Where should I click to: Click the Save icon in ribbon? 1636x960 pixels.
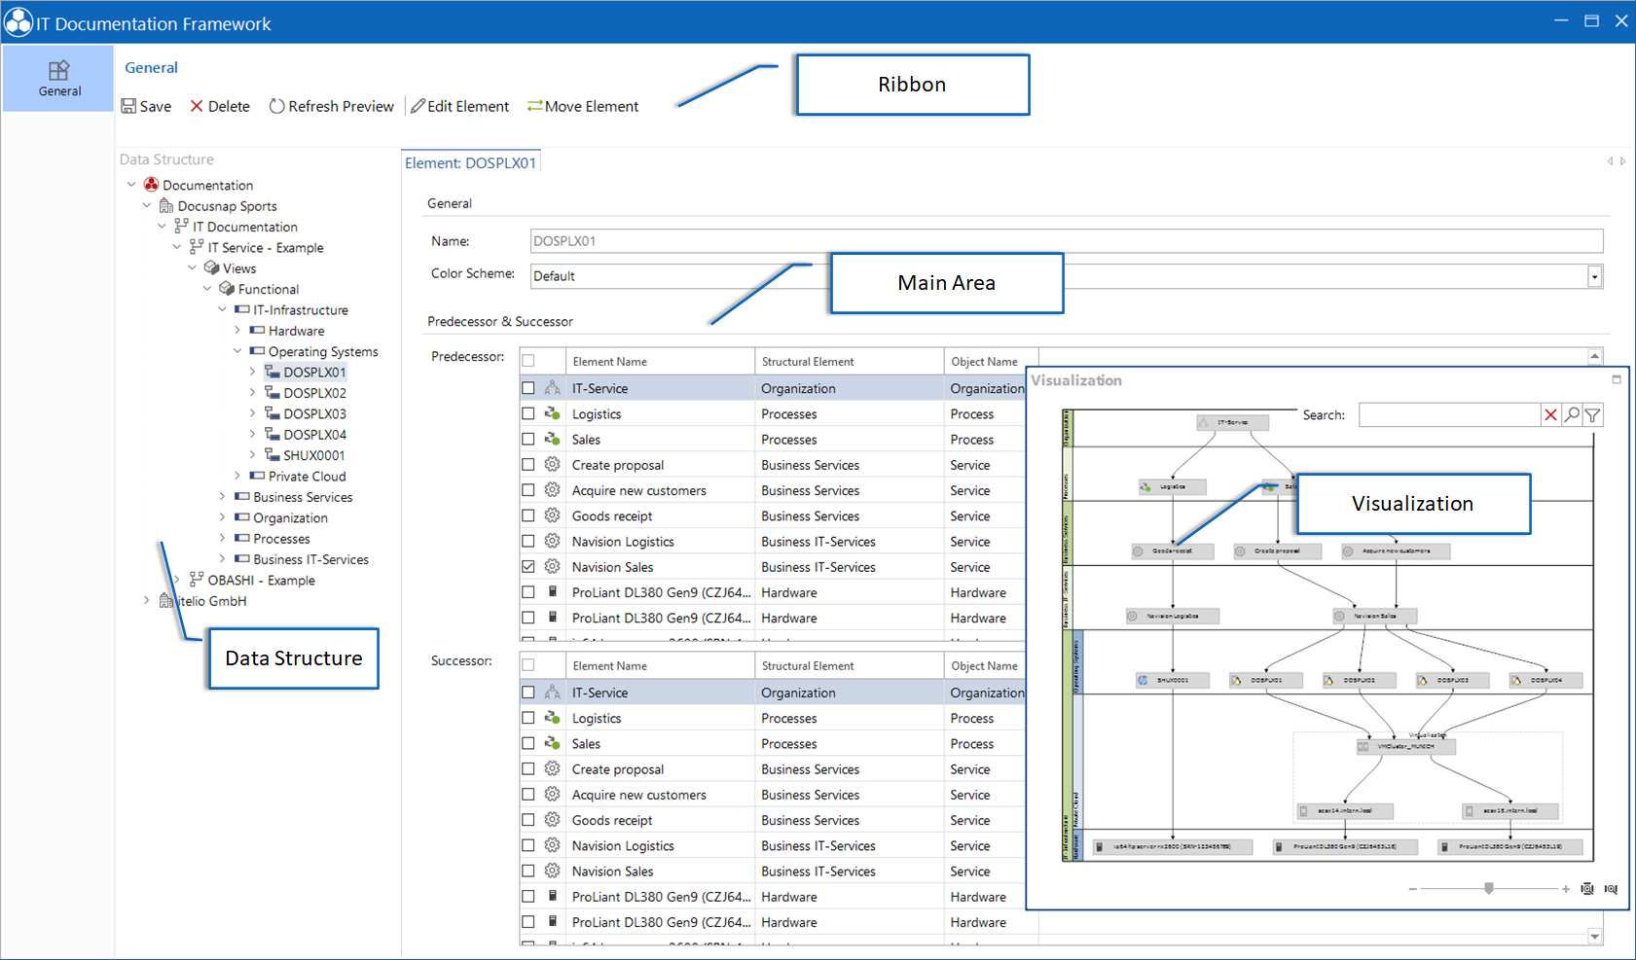(x=128, y=106)
